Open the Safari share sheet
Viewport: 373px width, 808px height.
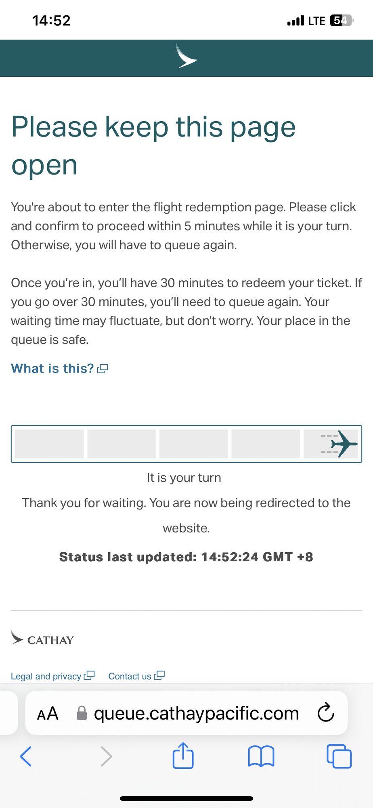coord(183,755)
